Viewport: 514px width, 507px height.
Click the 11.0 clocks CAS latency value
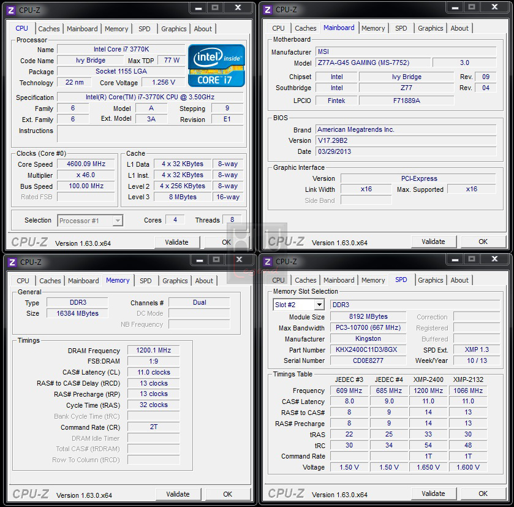point(153,373)
